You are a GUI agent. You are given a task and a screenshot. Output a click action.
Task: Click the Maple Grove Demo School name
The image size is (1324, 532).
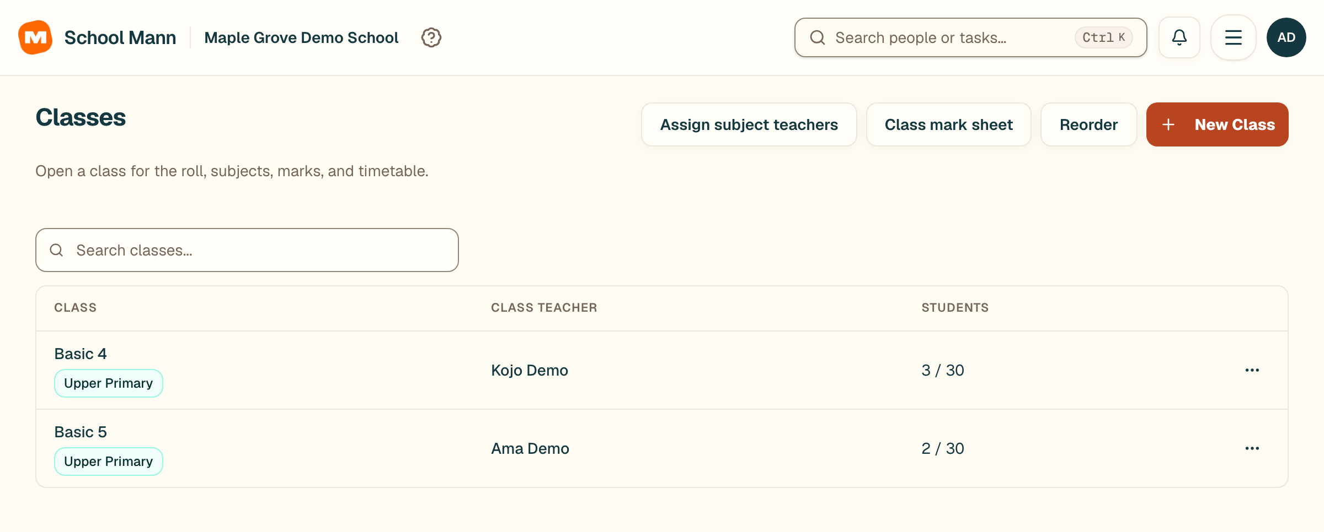click(301, 37)
